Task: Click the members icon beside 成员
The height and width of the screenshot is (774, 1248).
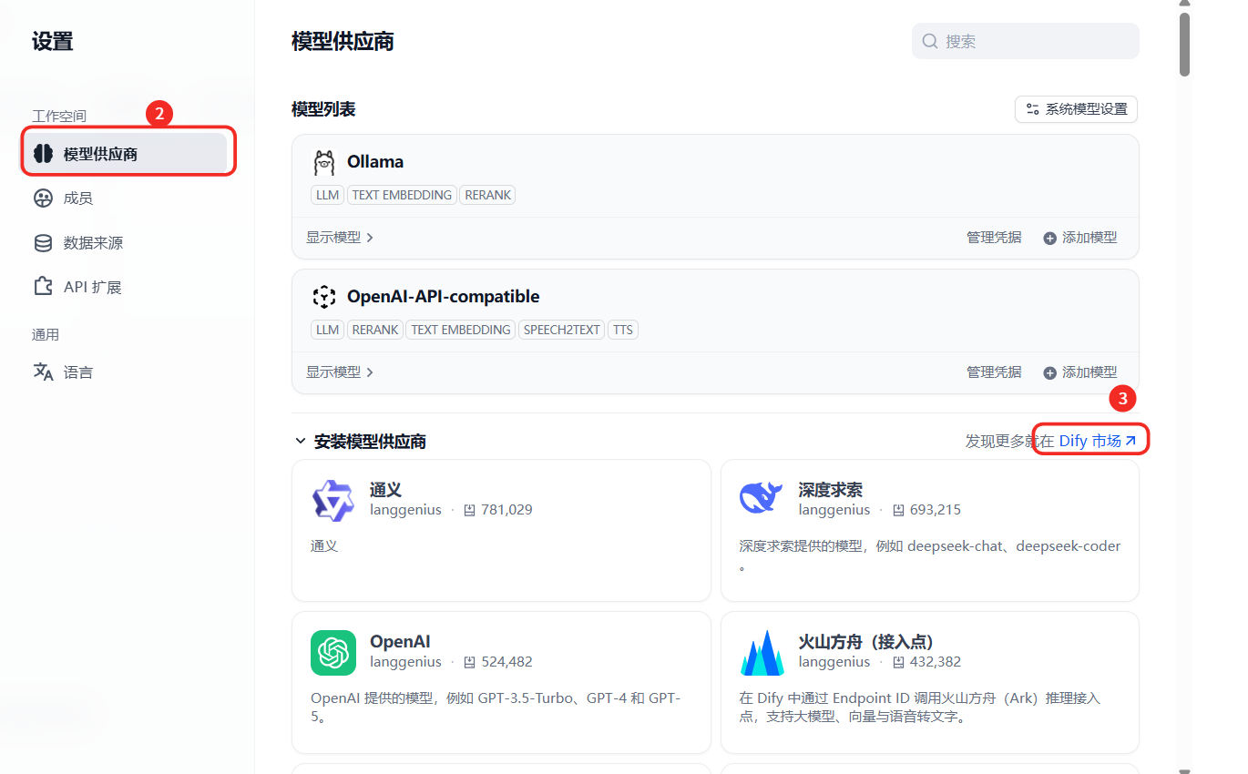Action: [43, 199]
